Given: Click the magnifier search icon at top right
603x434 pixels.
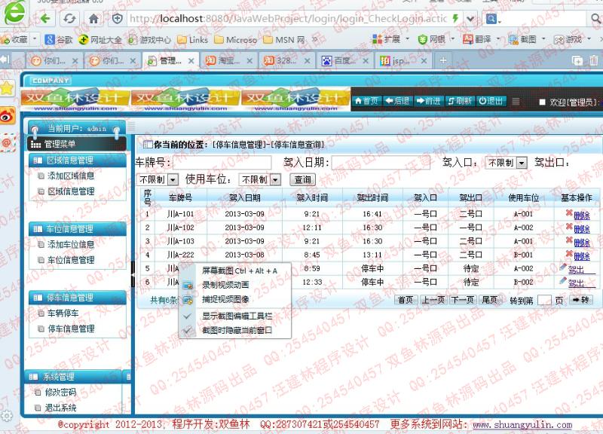Looking at the screenshot, I should (595, 18).
